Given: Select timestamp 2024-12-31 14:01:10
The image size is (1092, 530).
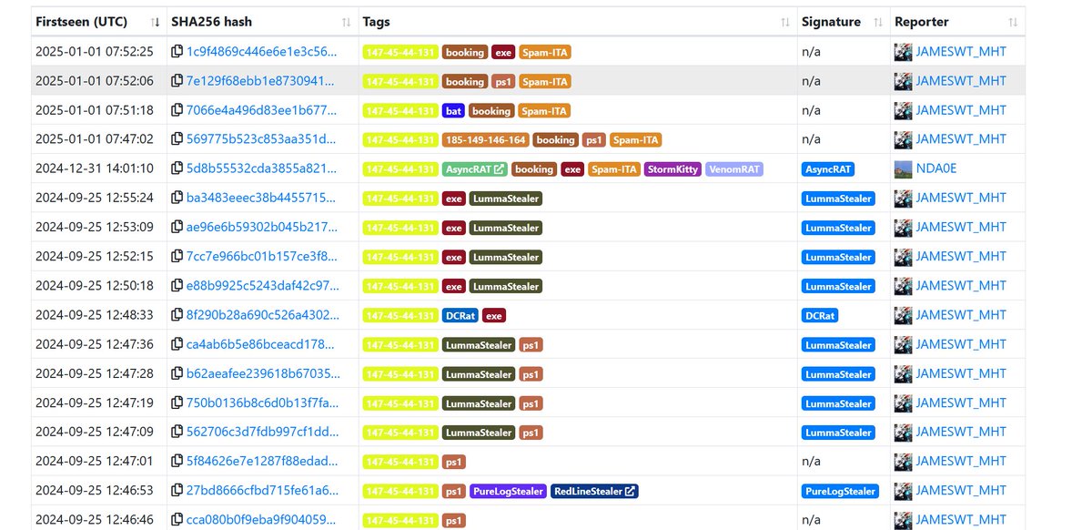Looking at the screenshot, I should [x=95, y=168].
